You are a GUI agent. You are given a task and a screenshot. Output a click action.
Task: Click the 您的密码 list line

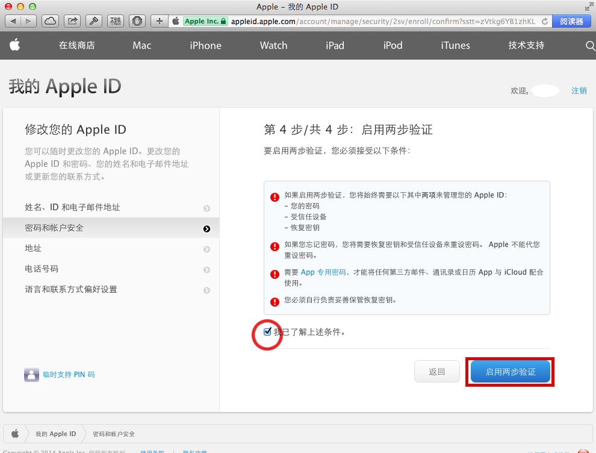pyautogui.click(x=302, y=206)
